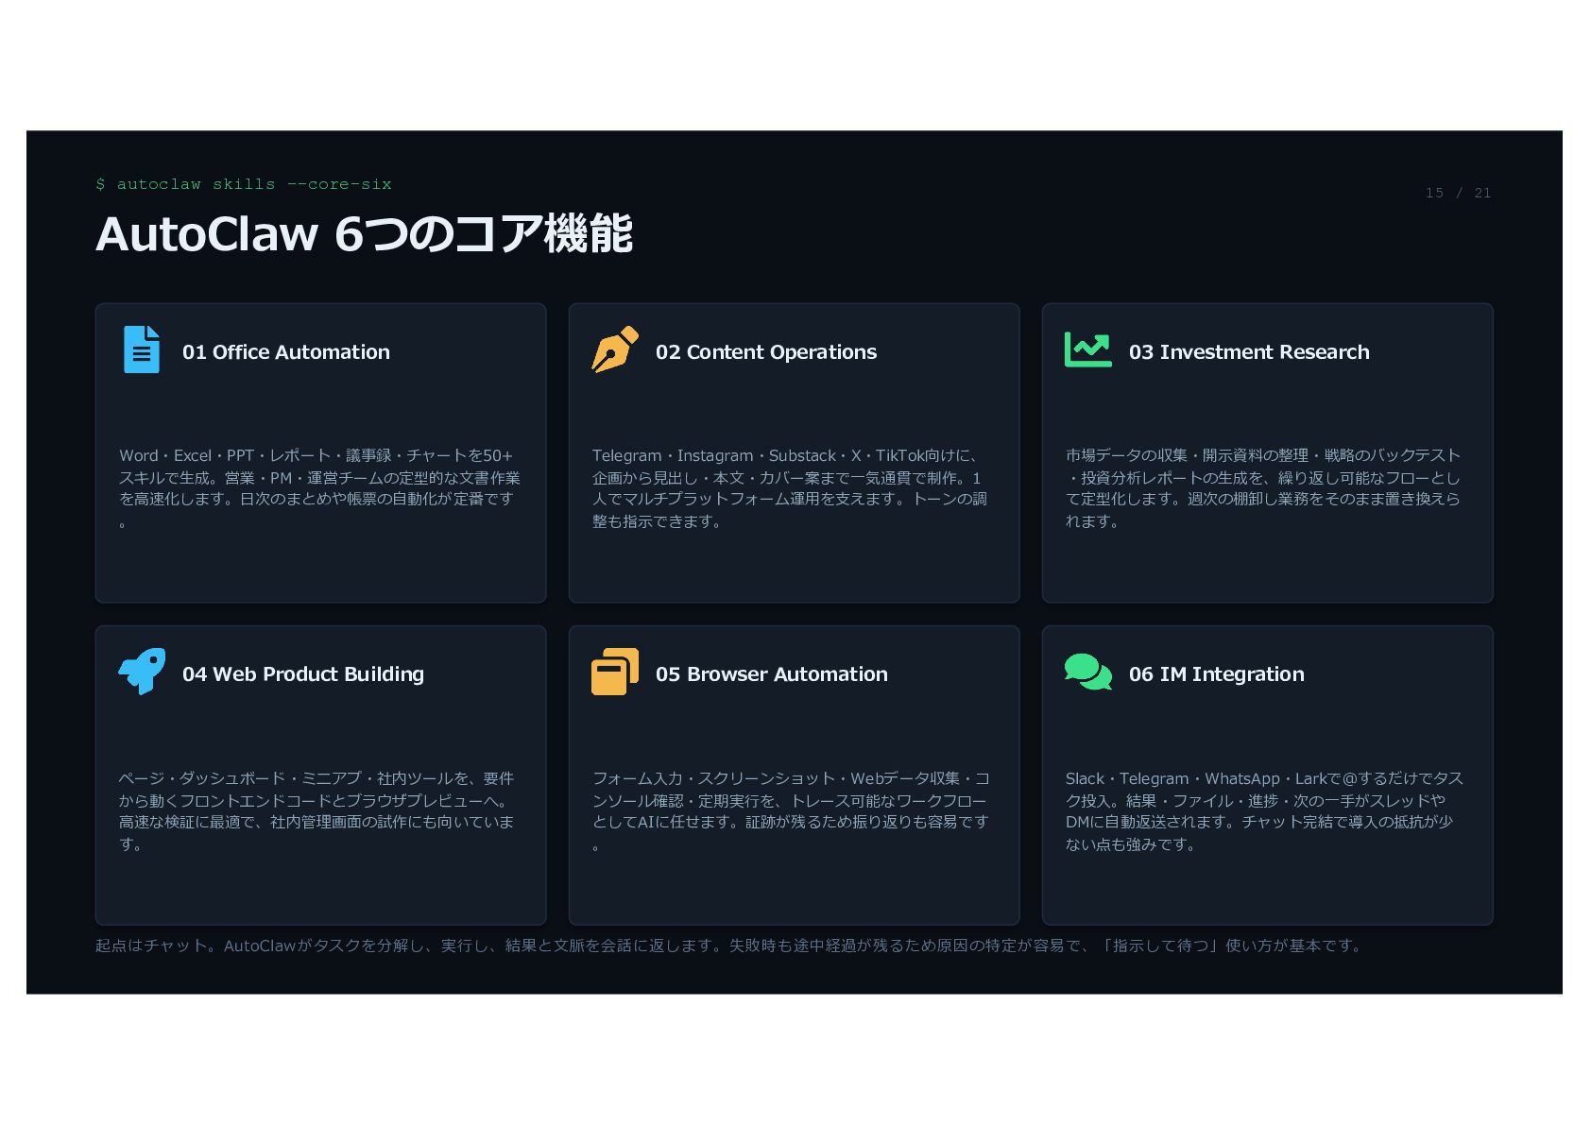1591x1125 pixels.
Task: Click the blue rocket Web Product Building icon
Action: point(142,672)
